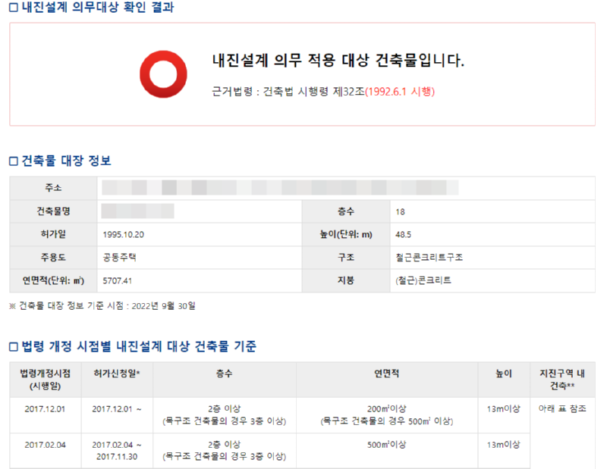Select the 높이 value 48.5
Viewport: 607px width, 469px height.
404,234
